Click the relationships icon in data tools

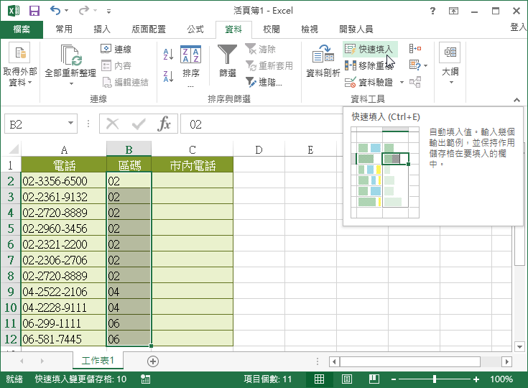point(415,82)
